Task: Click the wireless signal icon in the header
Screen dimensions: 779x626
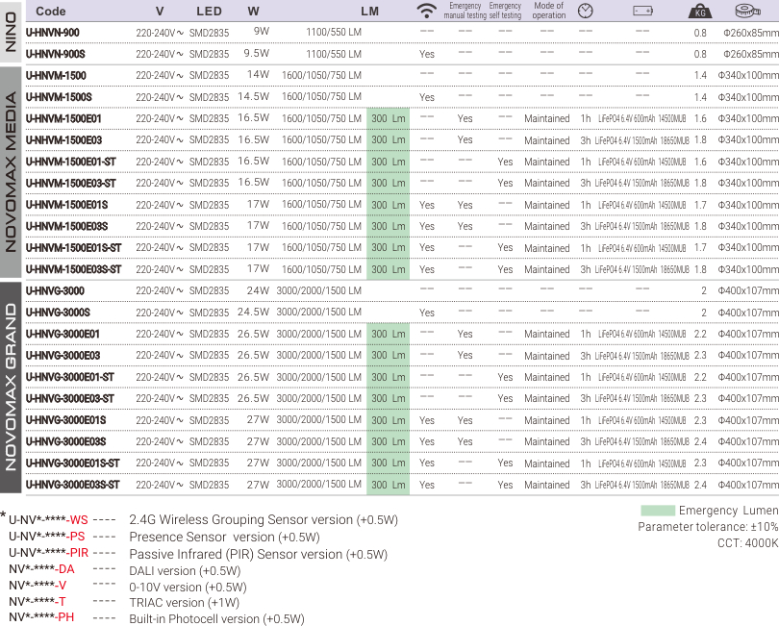Action: click(x=426, y=11)
